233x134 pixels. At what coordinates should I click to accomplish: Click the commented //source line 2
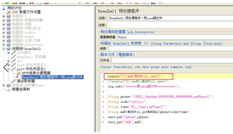click(x=138, y=81)
